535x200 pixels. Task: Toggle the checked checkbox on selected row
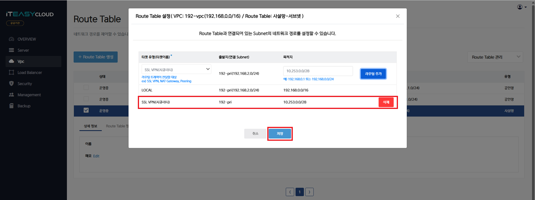point(86,111)
